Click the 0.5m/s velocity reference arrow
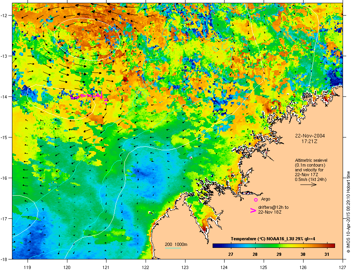Viewport: 351px width, 271px height. pos(308,185)
